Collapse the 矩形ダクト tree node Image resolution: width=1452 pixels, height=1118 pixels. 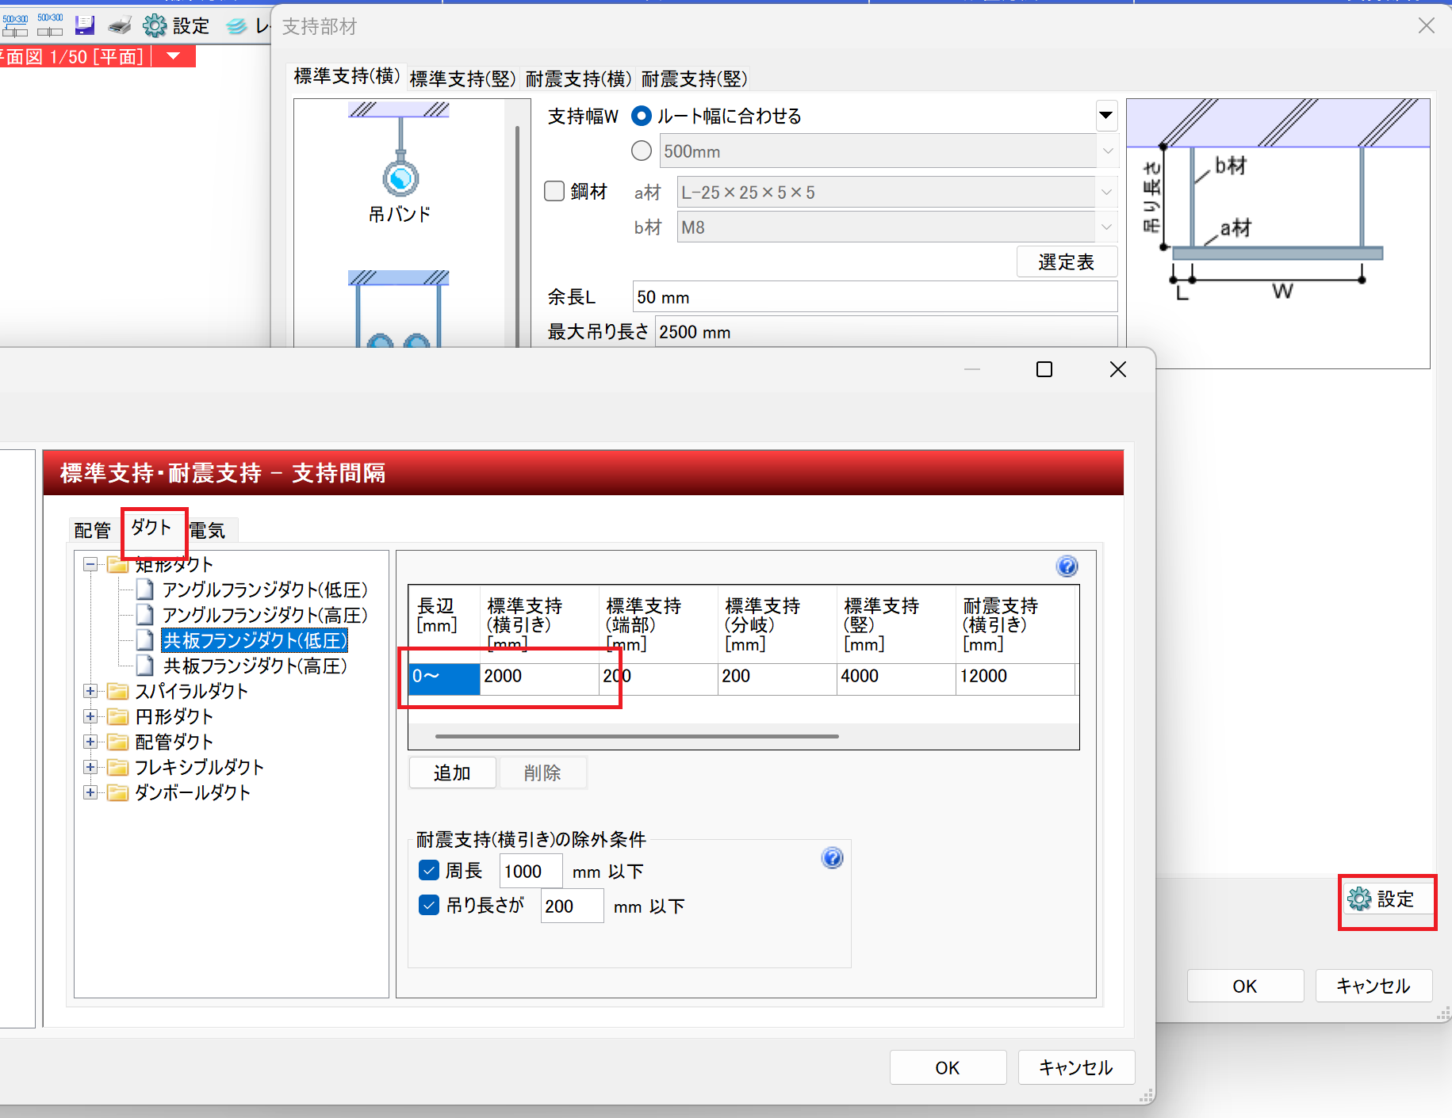point(90,564)
